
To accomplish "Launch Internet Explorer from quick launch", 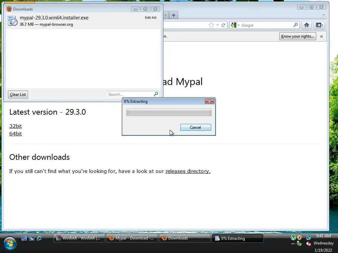I will click(40, 238).
